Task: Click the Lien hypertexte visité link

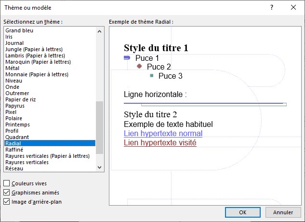Action: (160, 143)
